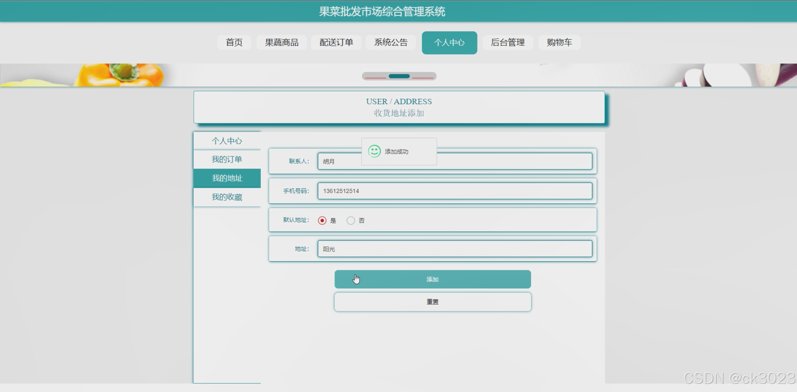Open the 个人中心 top navigation tab
This screenshot has height=392, width=797.
[449, 43]
